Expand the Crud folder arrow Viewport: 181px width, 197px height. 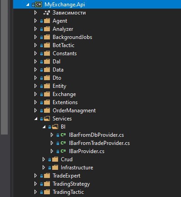pyautogui.click(x=44, y=159)
